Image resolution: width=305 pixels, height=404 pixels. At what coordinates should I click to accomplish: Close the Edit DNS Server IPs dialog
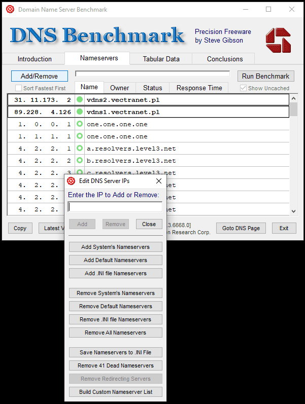pos(159,181)
